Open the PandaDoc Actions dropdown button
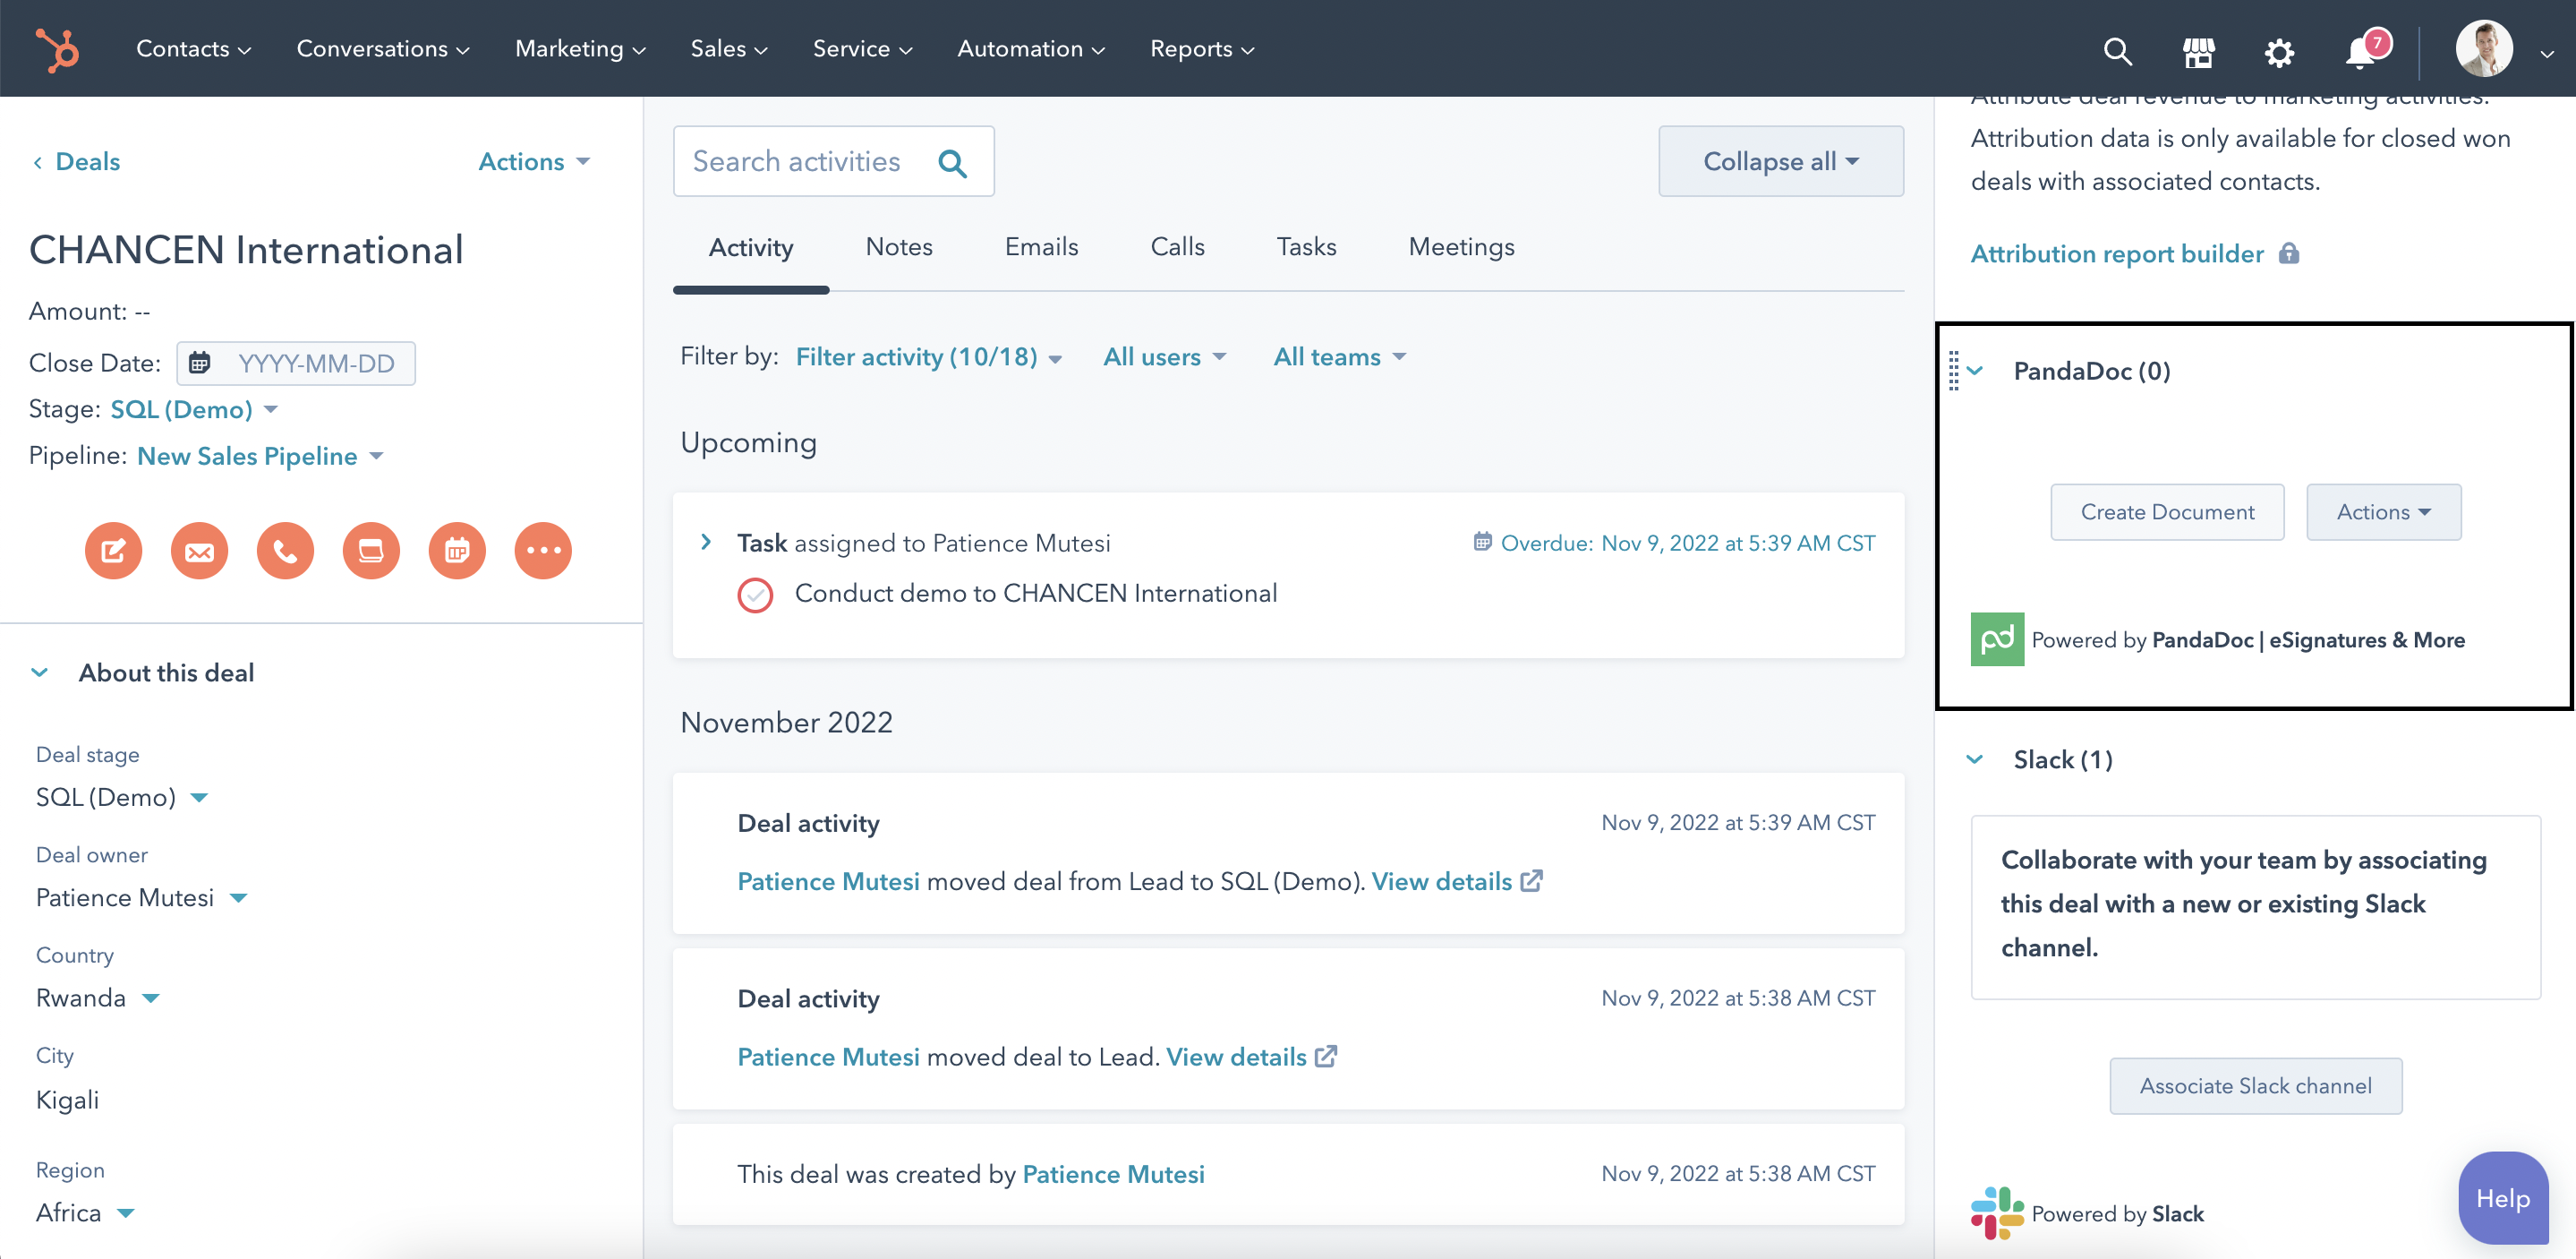 (2383, 512)
